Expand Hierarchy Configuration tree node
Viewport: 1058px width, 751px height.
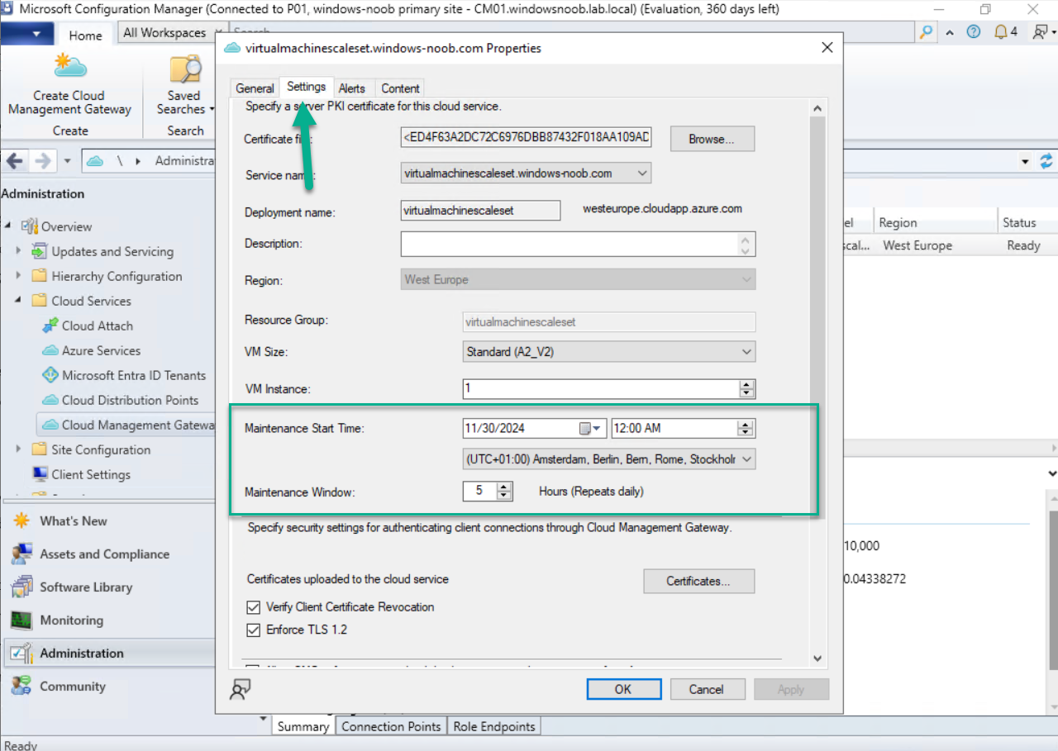(18, 276)
